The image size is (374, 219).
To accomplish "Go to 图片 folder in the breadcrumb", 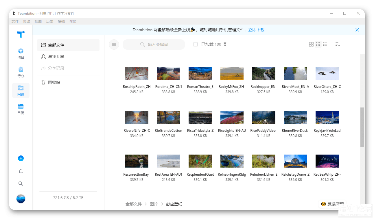I will (154, 204).
